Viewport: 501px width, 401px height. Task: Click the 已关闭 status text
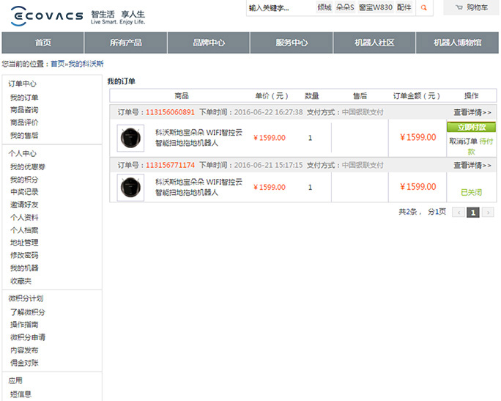coord(471,192)
